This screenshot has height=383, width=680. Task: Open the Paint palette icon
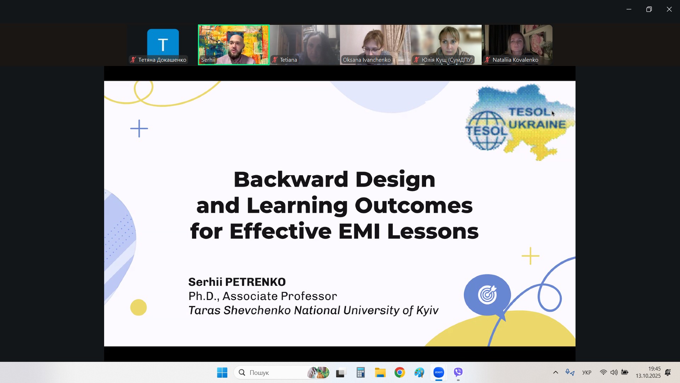419,372
